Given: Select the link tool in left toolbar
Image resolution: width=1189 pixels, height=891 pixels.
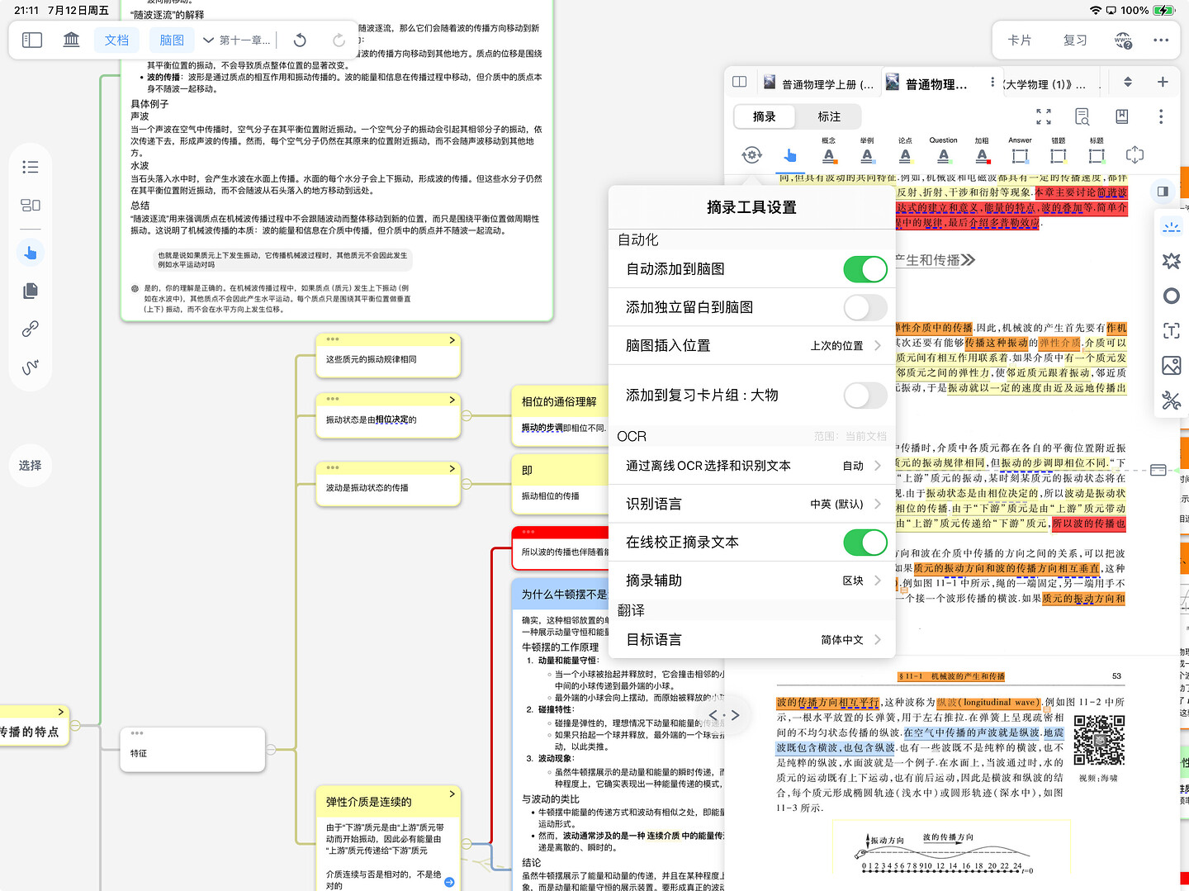Looking at the screenshot, I should click(31, 329).
